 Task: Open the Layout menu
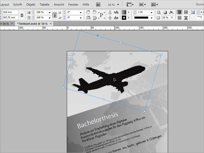4,5
